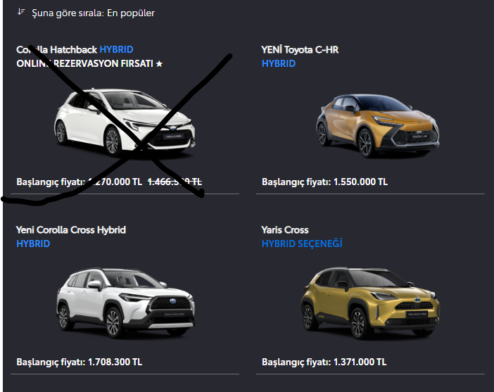Open the YENİ Toyota C-HR title

[300, 50]
